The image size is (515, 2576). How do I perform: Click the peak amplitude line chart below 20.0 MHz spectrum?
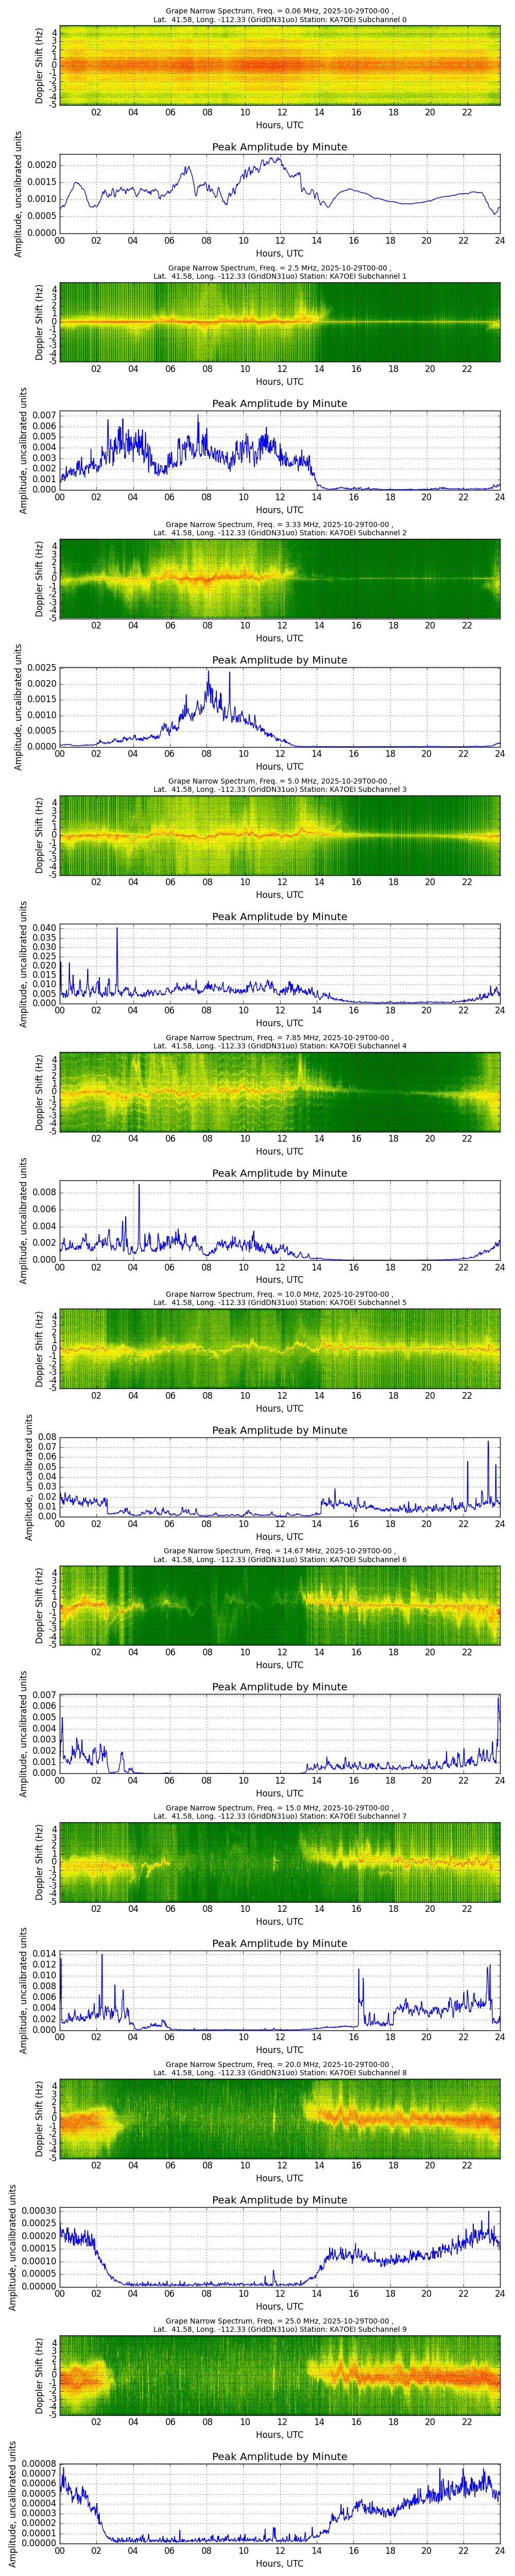tap(280, 2247)
